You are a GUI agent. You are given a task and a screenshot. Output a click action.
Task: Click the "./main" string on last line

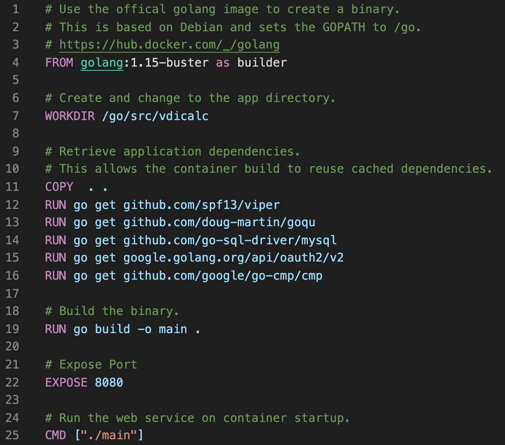click(109, 435)
